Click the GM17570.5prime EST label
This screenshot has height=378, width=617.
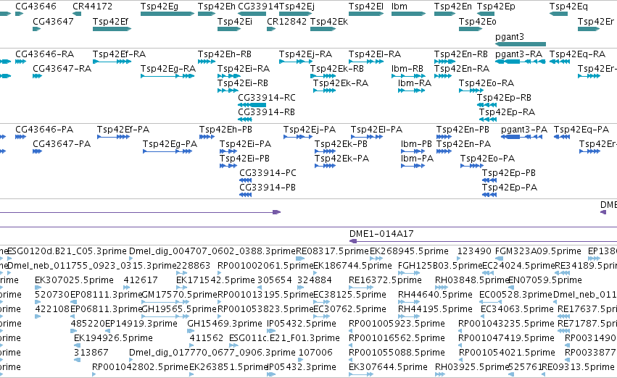(179, 295)
